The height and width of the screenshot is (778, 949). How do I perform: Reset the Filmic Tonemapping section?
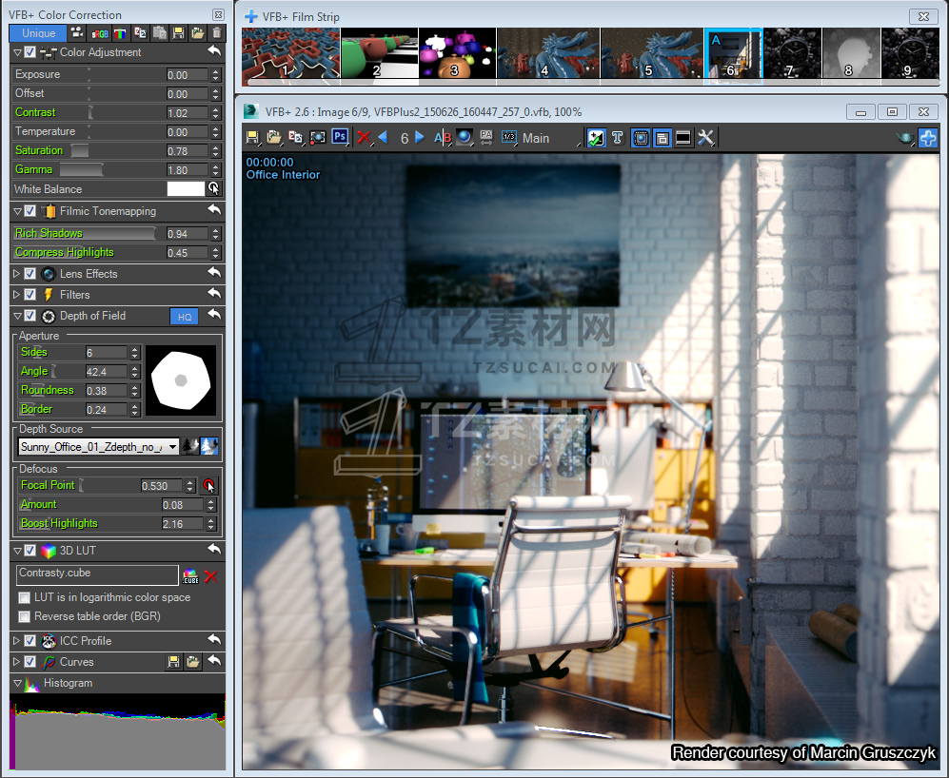click(x=213, y=210)
